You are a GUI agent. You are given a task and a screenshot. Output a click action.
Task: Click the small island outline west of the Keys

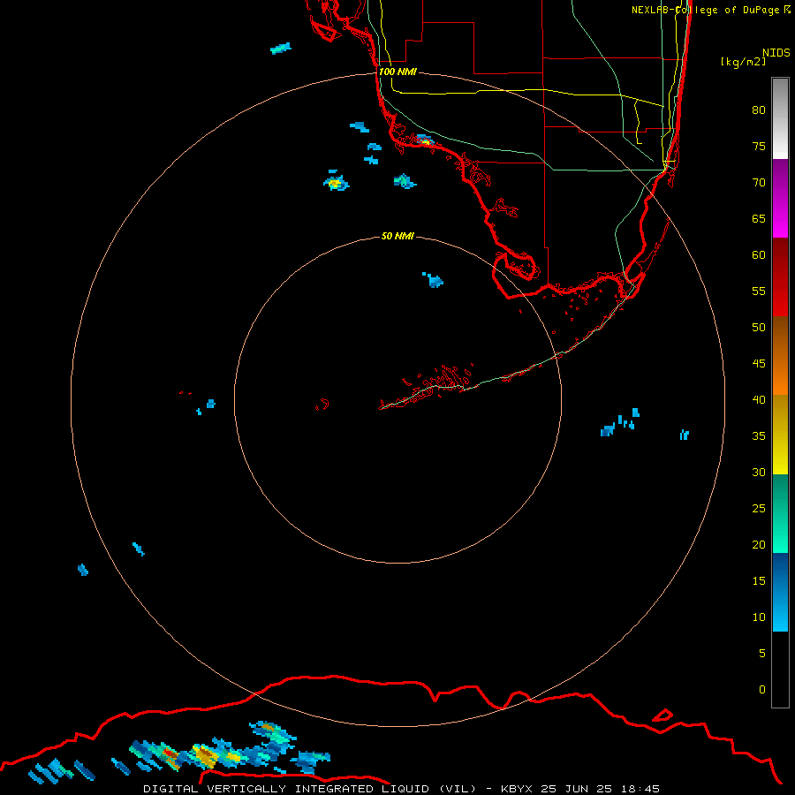322,405
